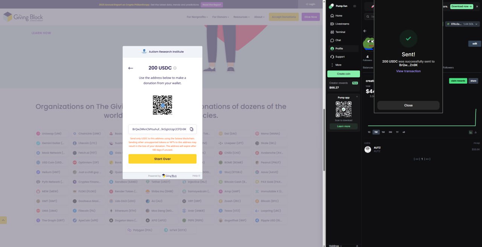The width and height of the screenshot is (482, 247).
Task: Switch chart timeframe to 1M
Action: (x=383, y=132)
